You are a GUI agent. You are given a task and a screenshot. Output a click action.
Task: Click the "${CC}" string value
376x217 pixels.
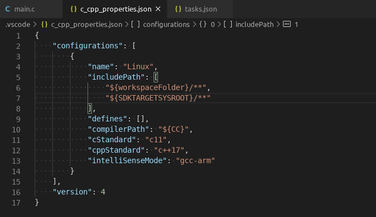[173, 130]
